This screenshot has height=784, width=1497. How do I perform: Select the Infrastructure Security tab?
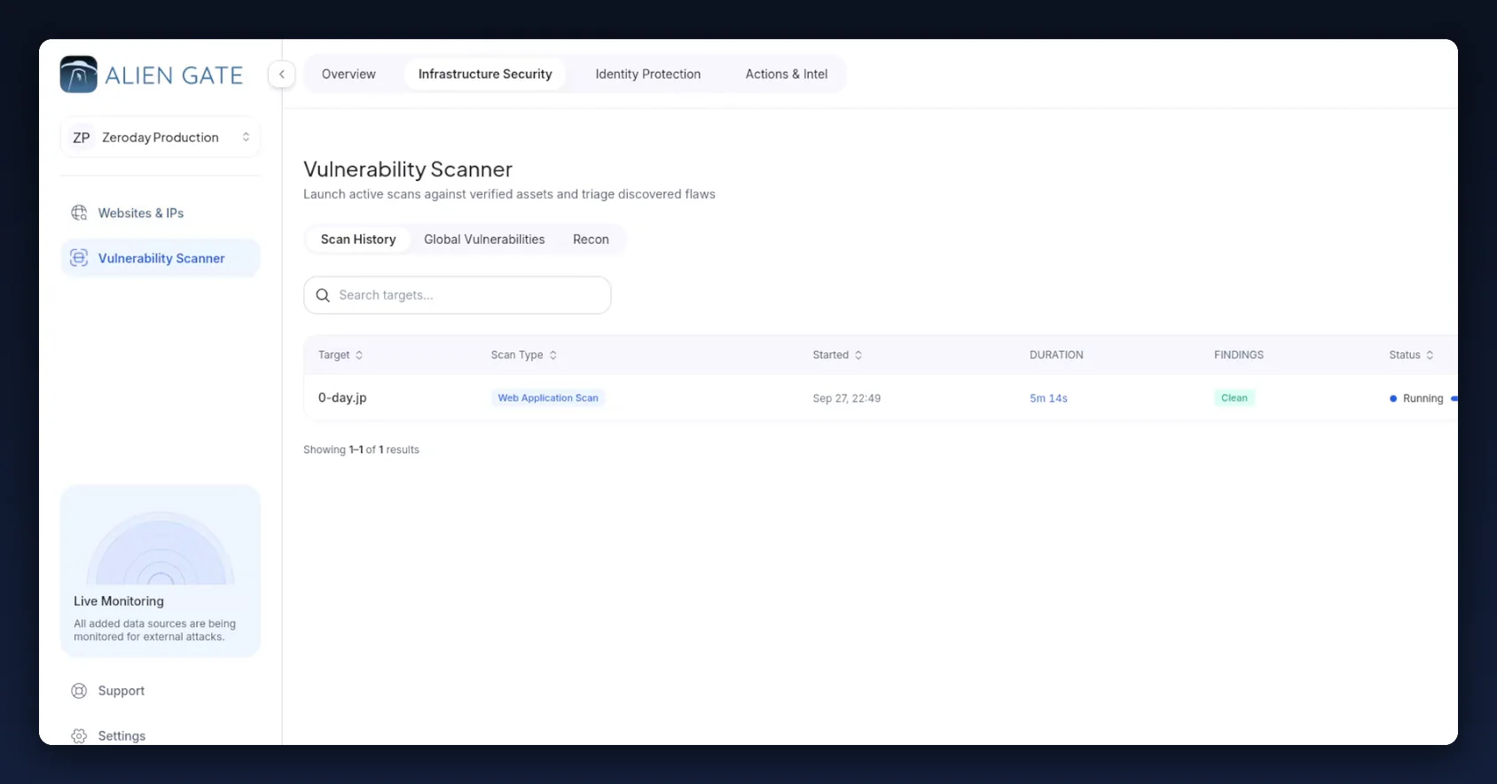click(x=485, y=74)
